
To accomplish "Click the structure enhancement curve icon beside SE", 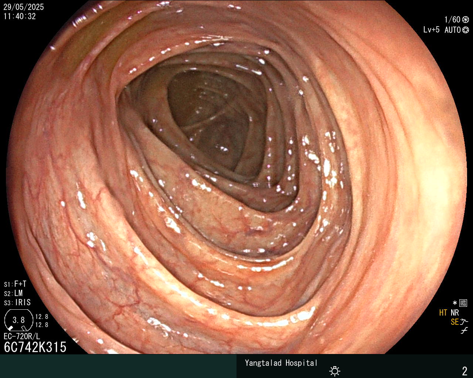I will [464, 322].
